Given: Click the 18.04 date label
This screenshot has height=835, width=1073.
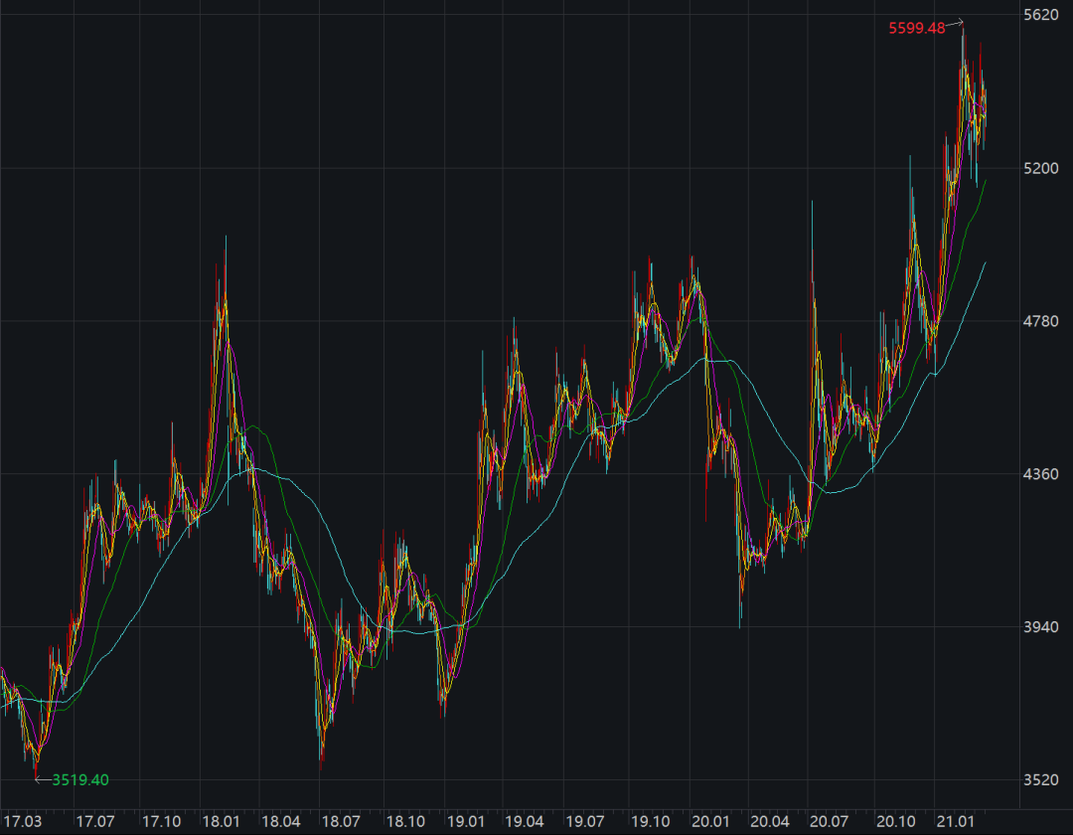Looking at the screenshot, I should [281, 821].
